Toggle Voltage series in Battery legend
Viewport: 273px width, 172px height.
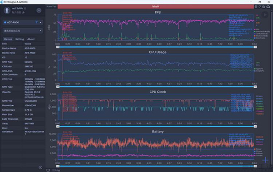click(258, 153)
